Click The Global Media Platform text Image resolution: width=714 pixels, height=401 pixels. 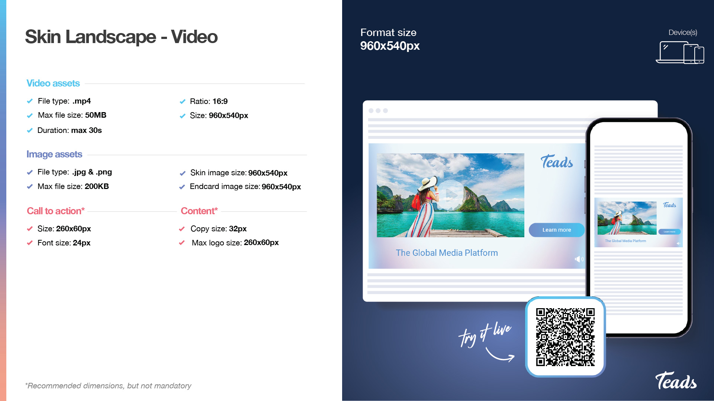tap(447, 253)
